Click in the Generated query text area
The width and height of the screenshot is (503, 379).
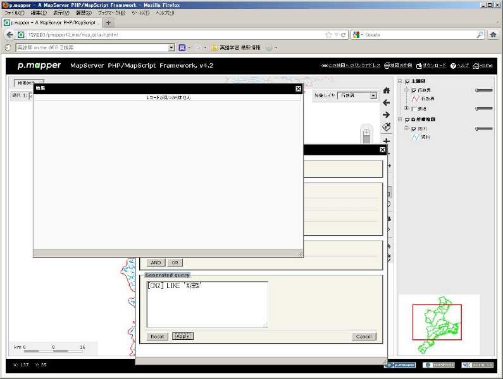(x=207, y=304)
